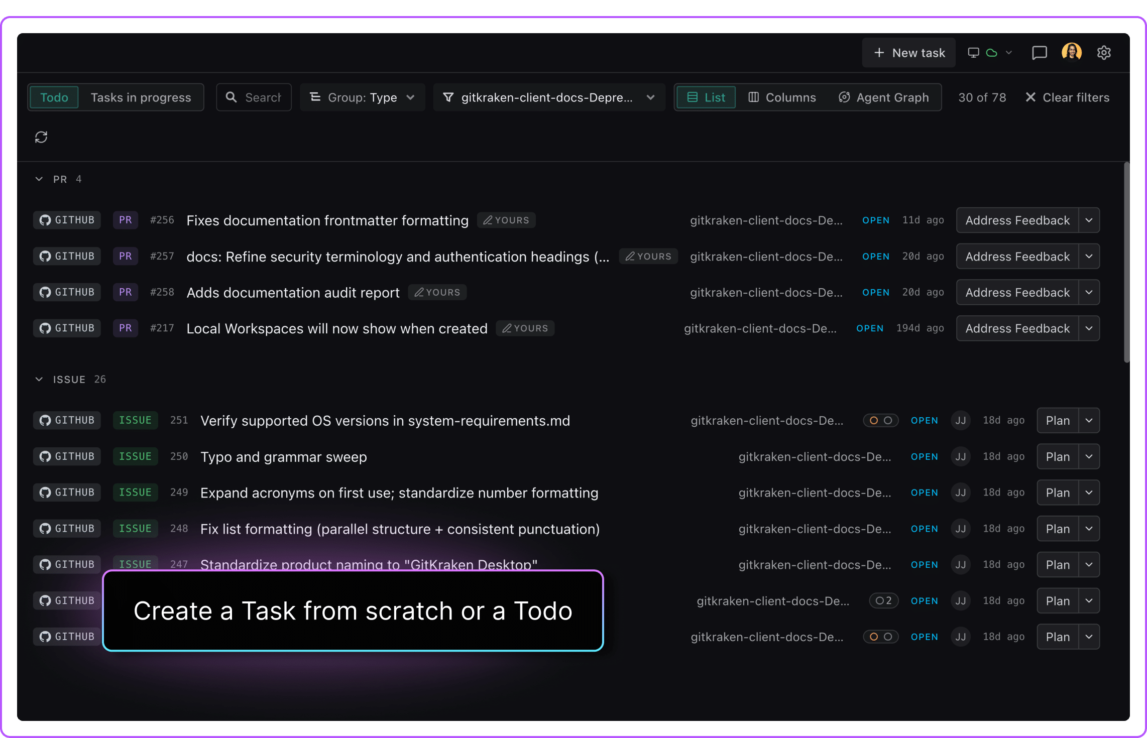The width and height of the screenshot is (1147, 738).
Task: Open the Group: Type dropdown
Action: [363, 97]
